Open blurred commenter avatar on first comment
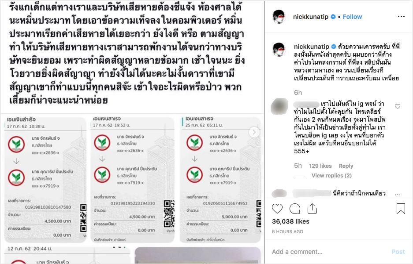 pos(279,106)
